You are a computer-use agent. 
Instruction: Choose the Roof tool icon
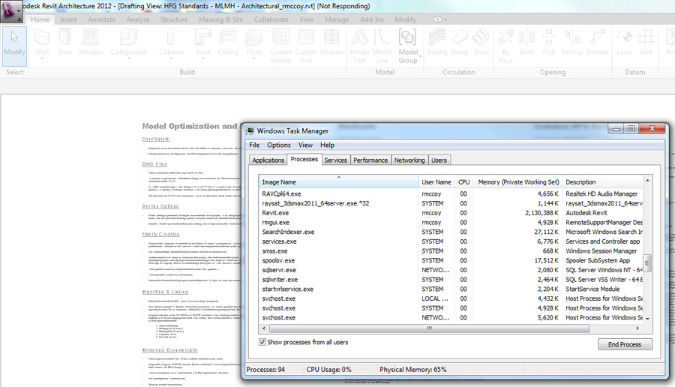202,43
